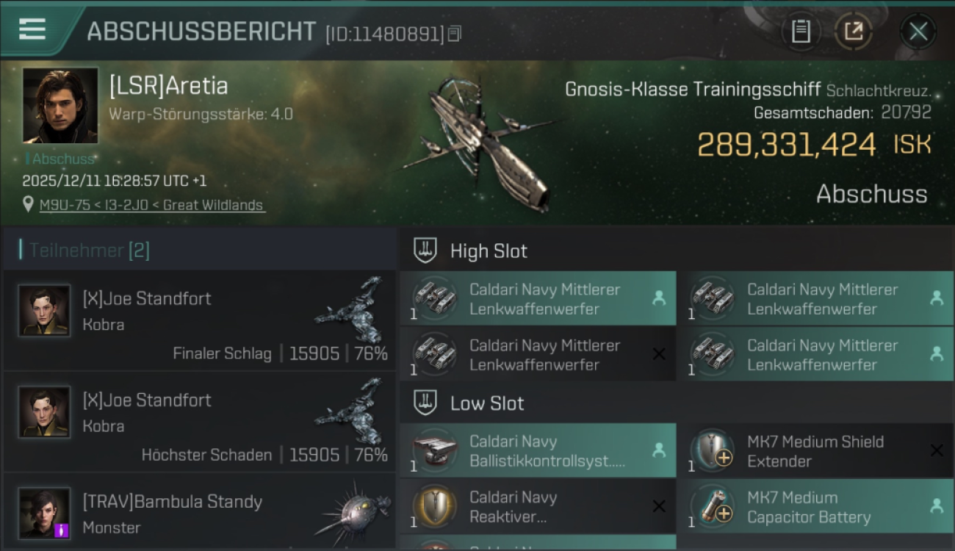The width and height of the screenshot is (955, 551).
Task: Open the hamburger main menu
Action: tap(32, 29)
